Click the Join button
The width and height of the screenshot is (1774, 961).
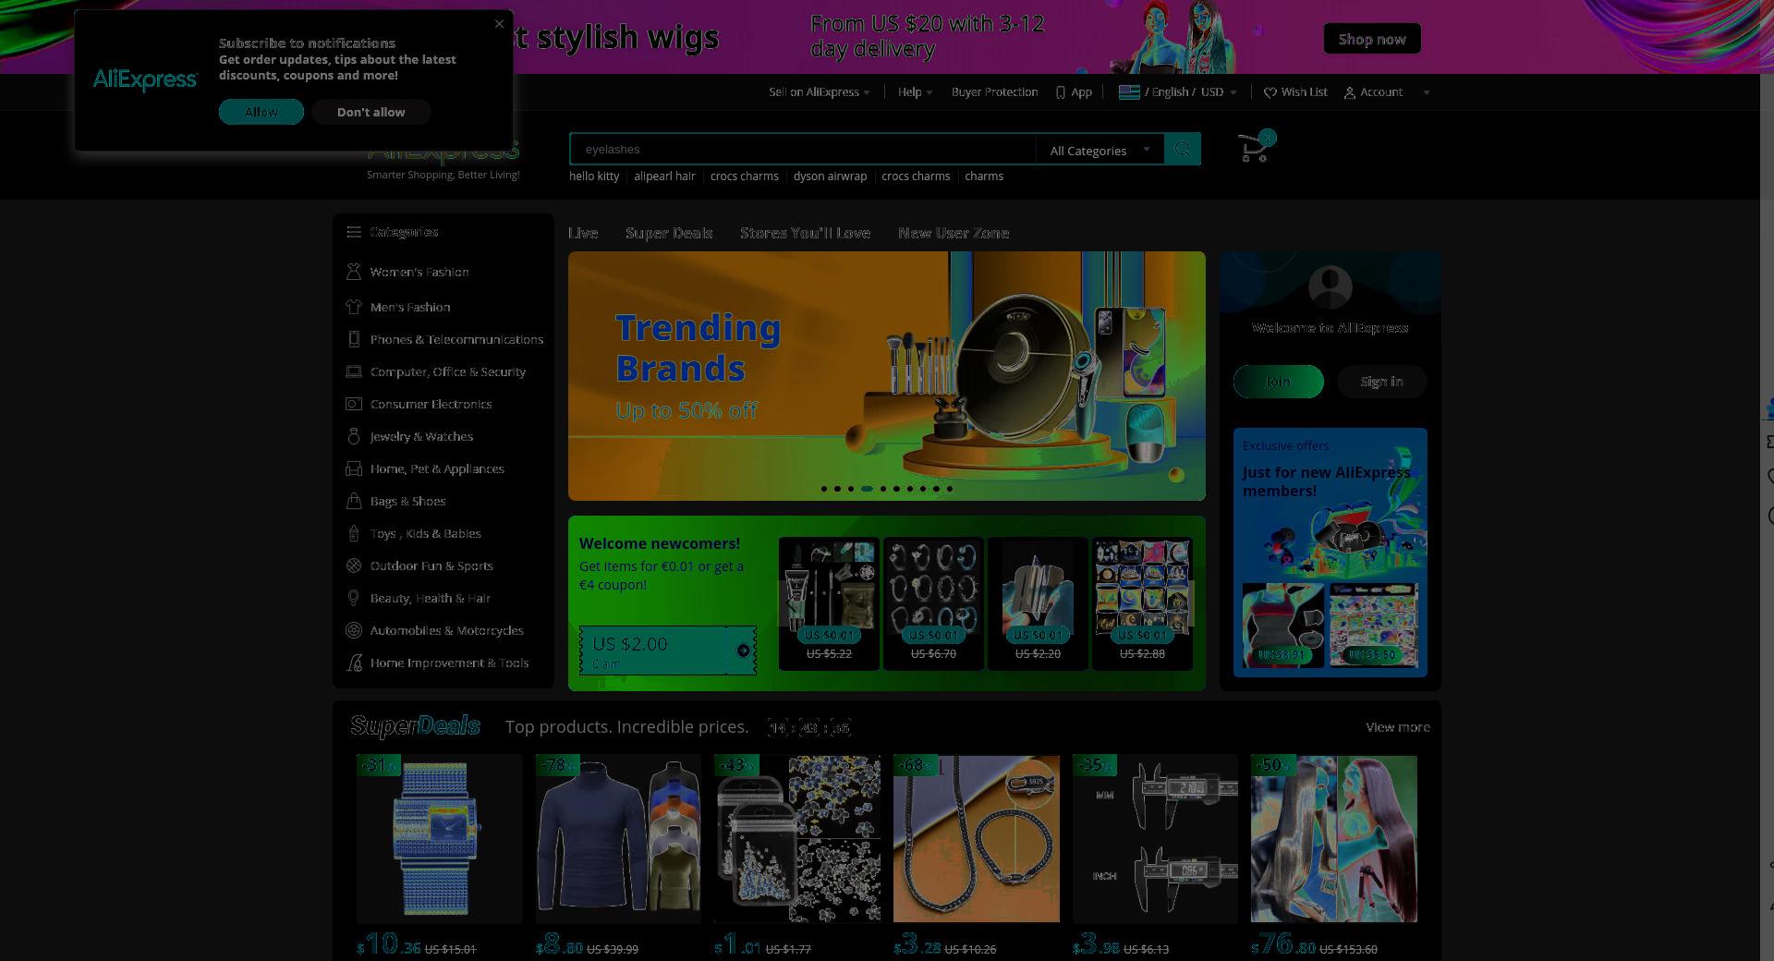click(x=1278, y=382)
